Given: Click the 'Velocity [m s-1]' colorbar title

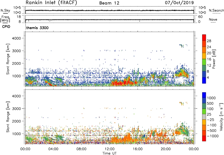Looking at the screenshot, I should point(221,117).
